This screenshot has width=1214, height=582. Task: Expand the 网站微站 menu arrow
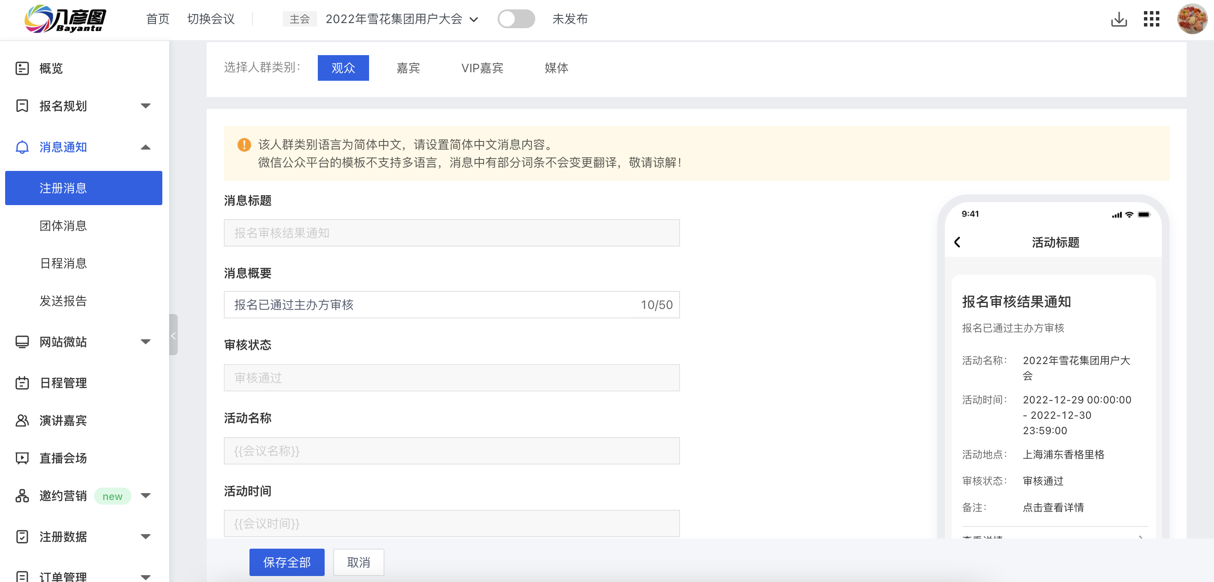146,342
